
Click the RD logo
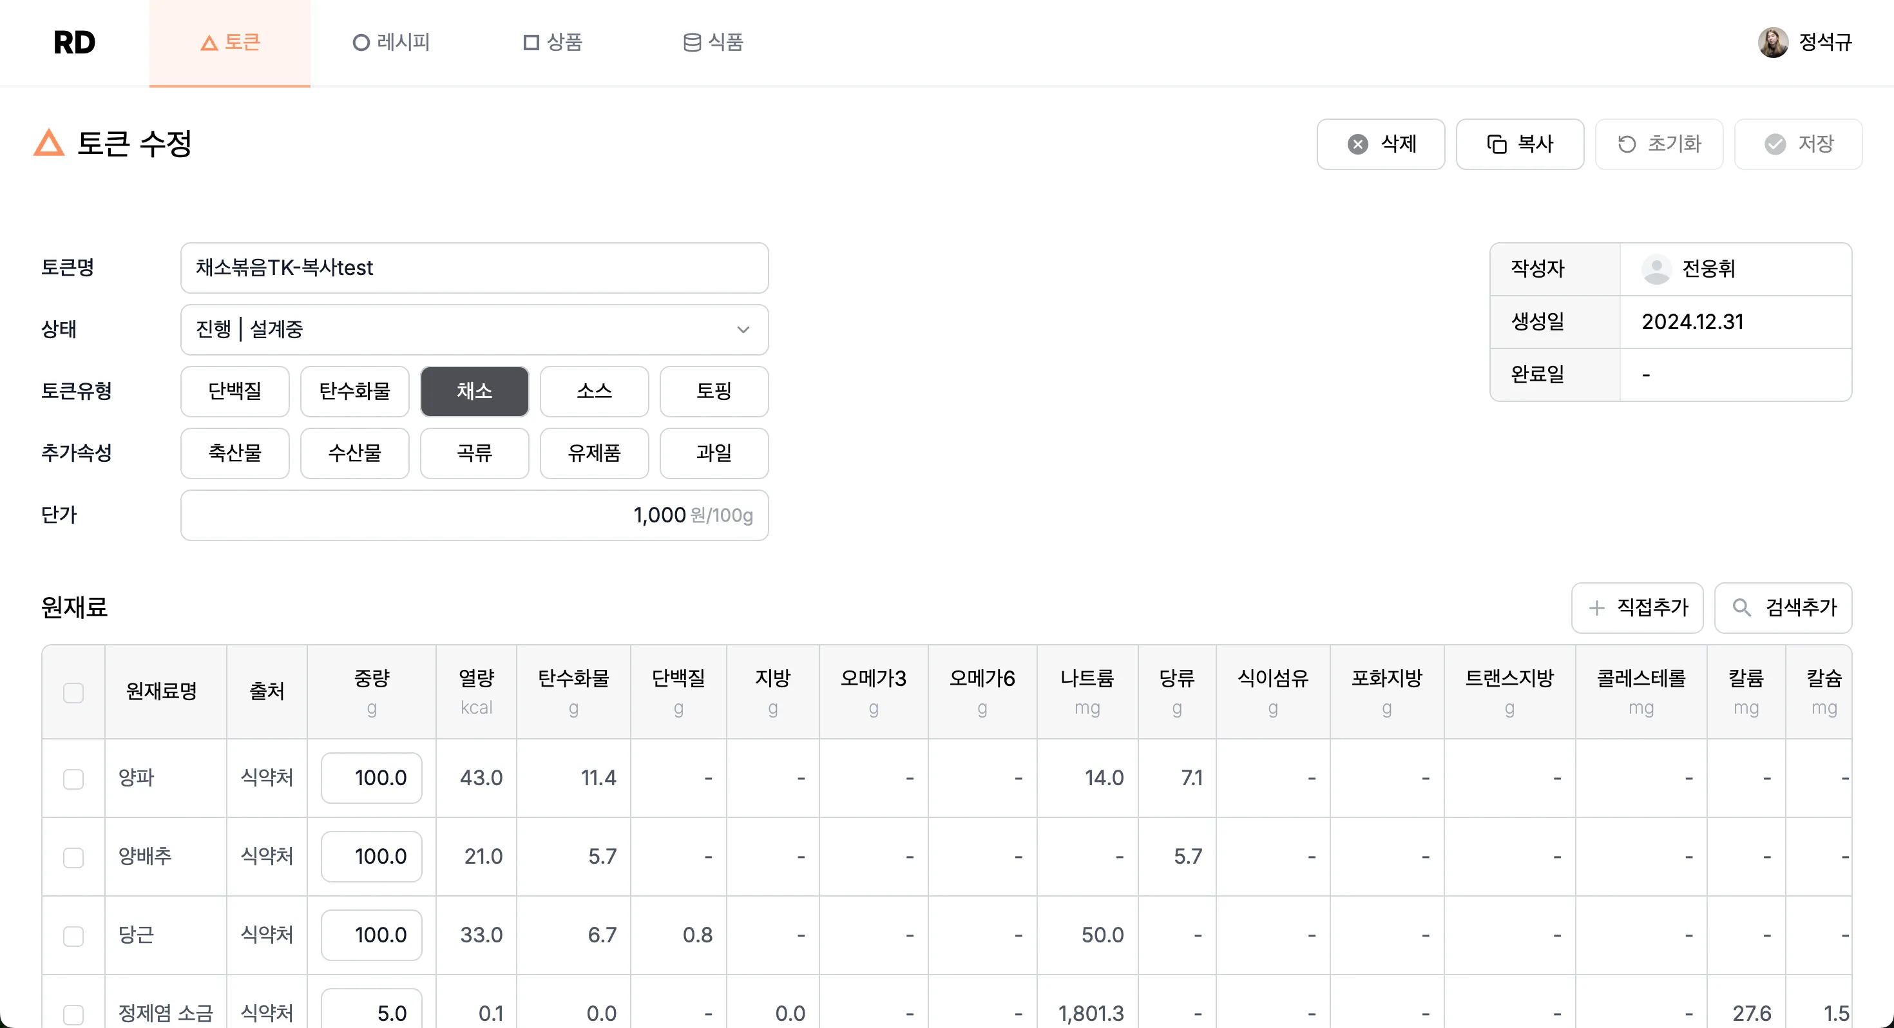74,42
